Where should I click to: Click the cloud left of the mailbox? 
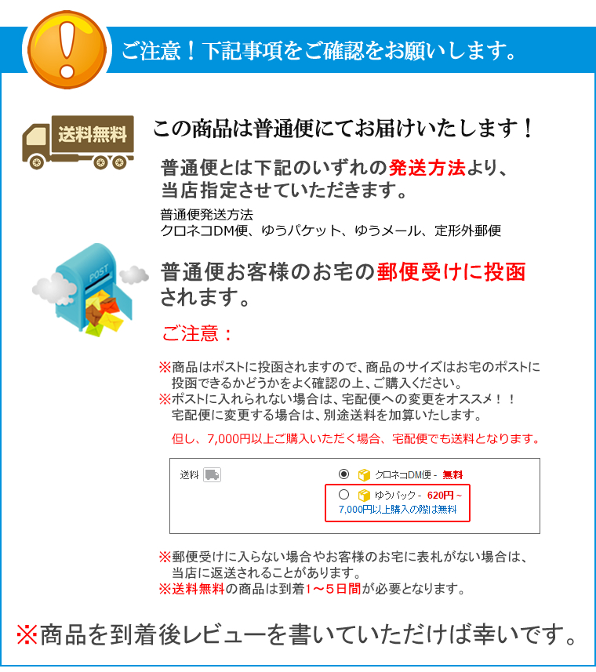click(x=53, y=289)
